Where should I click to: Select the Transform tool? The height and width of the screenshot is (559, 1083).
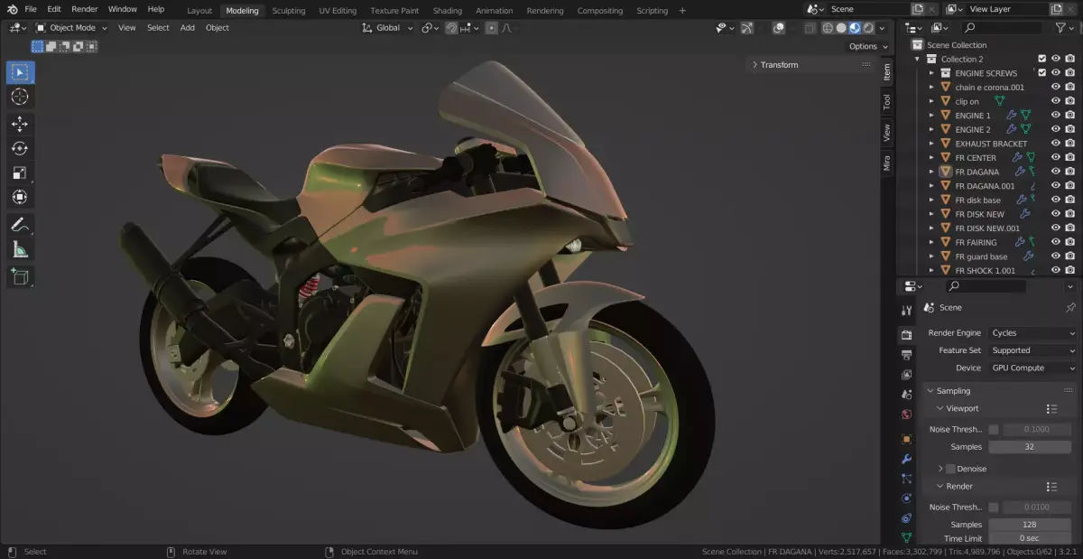[20, 197]
